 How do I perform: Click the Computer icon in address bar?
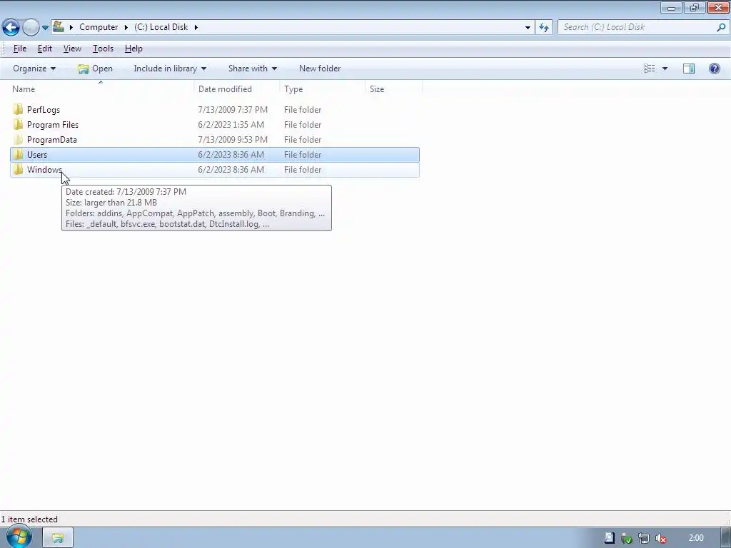click(x=59, y=26)
